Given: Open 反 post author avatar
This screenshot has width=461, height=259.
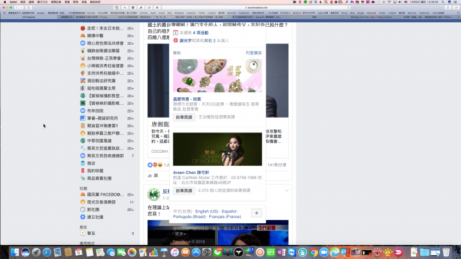Looking at the screenshot, I should coord(154,194).
